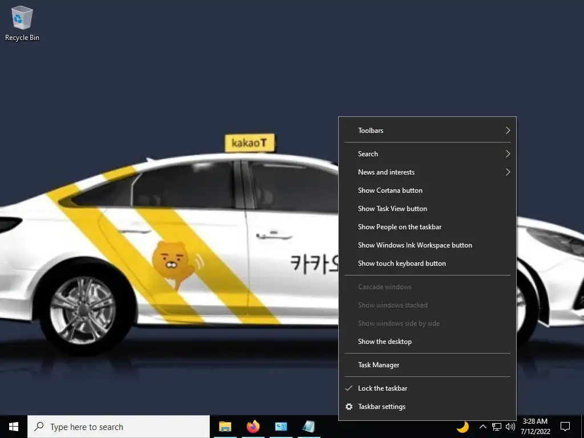
Task: Toggle Show Windows Ink Workspace button
Action: pyautogui.click(x=427, y=245)
